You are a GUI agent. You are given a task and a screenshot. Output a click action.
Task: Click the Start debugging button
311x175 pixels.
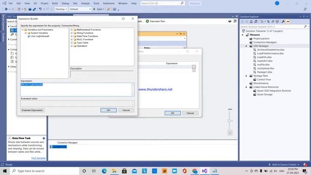(x=98, y=9)
